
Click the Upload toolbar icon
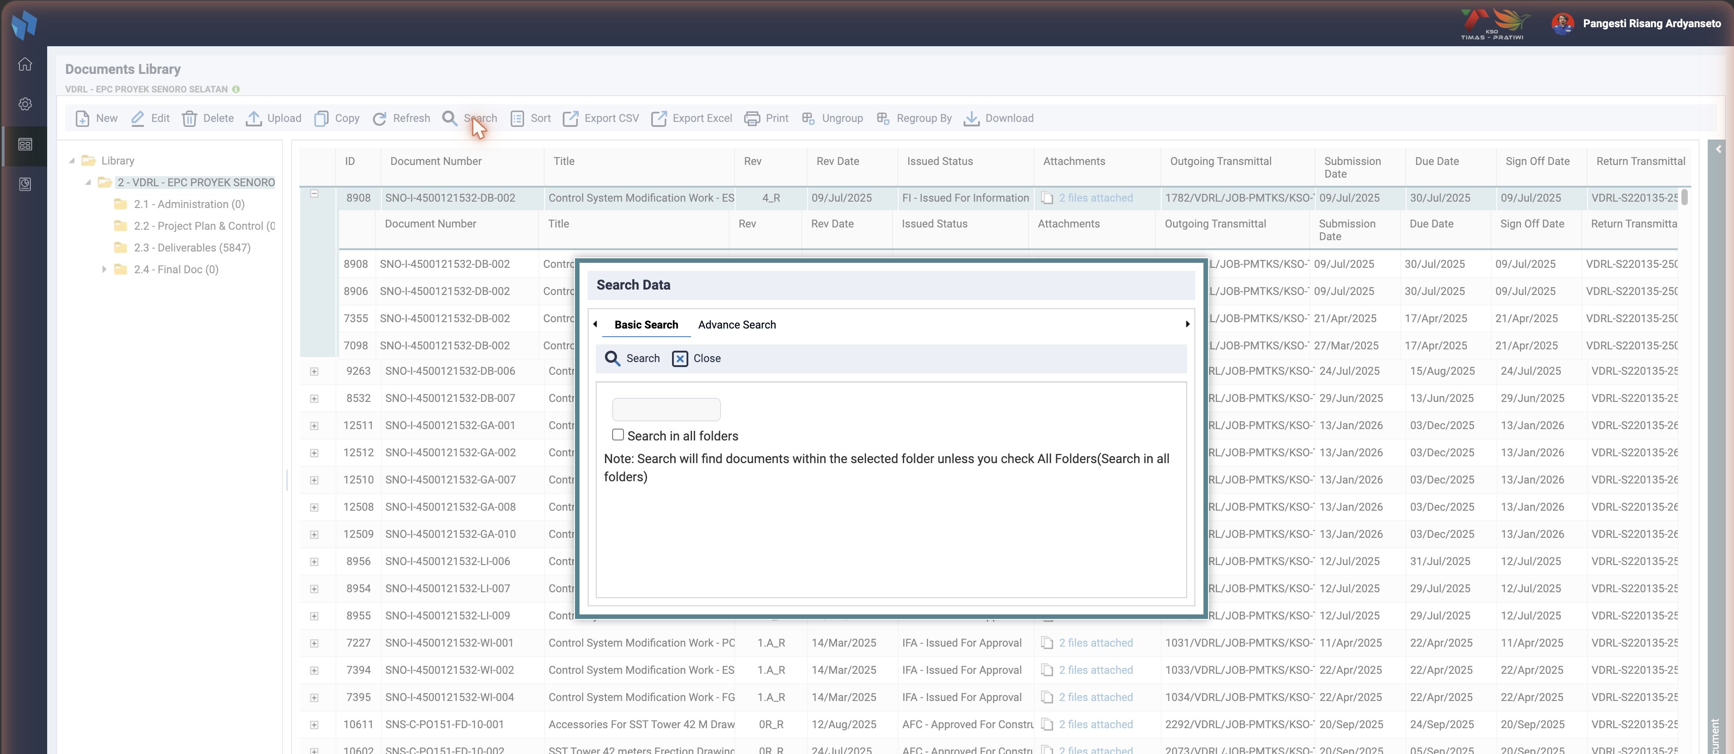(254, 118)
